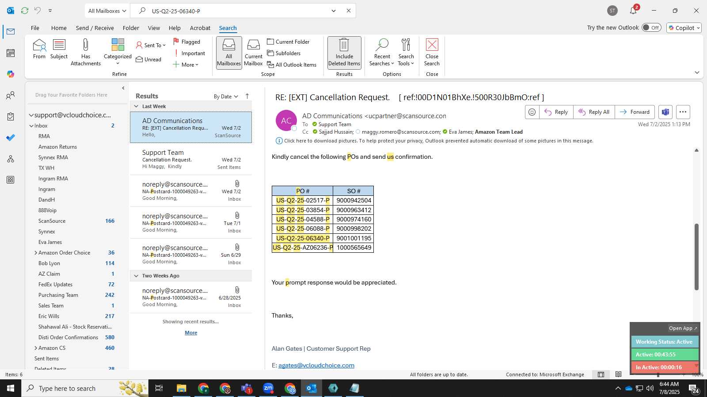707x397 pixels.
Task: Open the People view in sidebar
Action: click(11, 95)
